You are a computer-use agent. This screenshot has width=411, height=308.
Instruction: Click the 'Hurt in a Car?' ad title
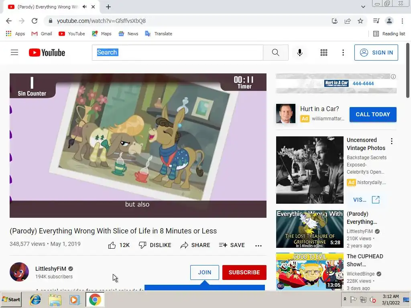pyautogui.click(x=319, y=109)
